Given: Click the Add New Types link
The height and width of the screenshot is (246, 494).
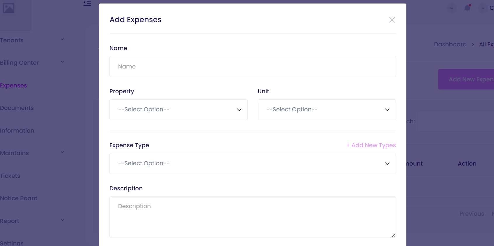Looking at the screenshot, I should [x=371, y=145].
